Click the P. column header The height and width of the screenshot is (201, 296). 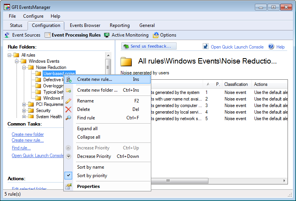tap(218, 84)
